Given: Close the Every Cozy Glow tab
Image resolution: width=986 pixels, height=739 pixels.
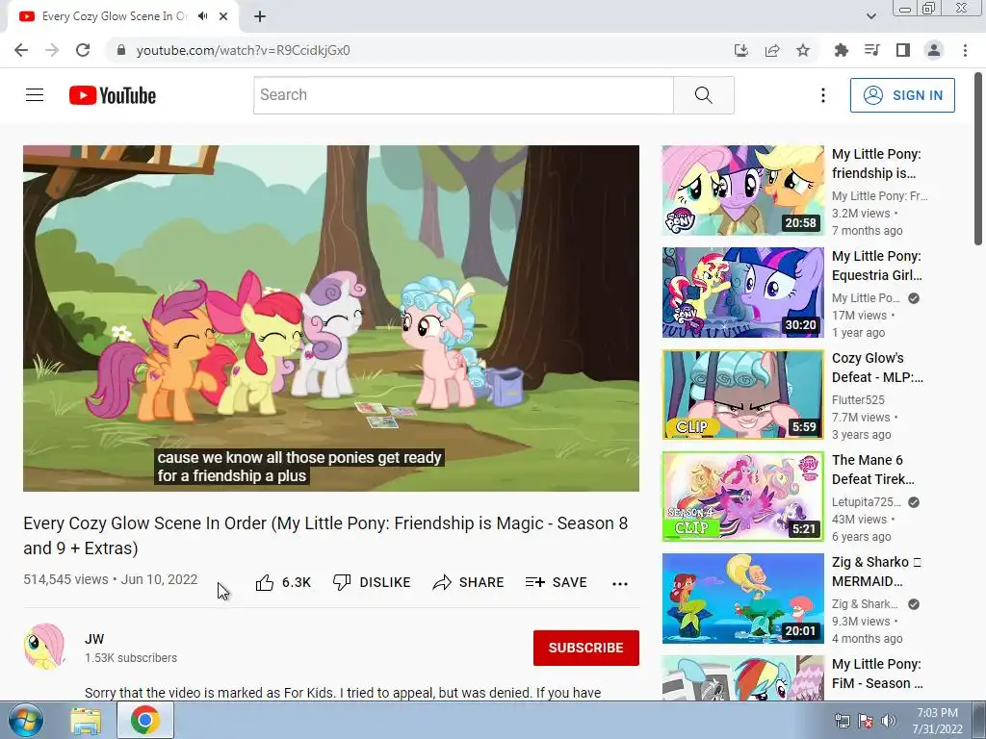Looking at the screenshot, I should click(223, 16).
